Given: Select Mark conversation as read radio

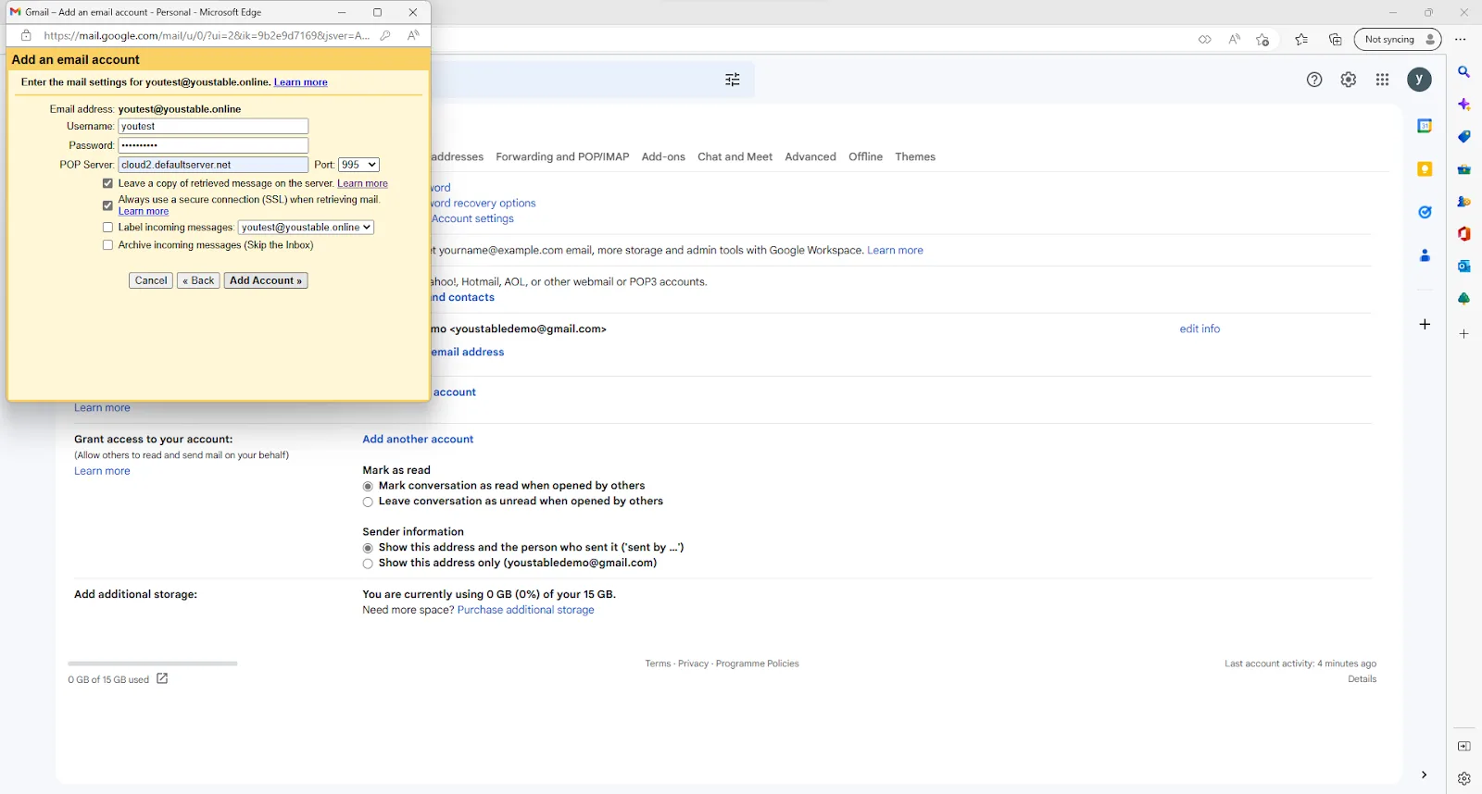Looking at the screenshot, I should pos(368,486).
